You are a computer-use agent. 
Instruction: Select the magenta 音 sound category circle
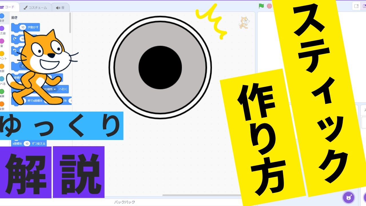[2, 41]
